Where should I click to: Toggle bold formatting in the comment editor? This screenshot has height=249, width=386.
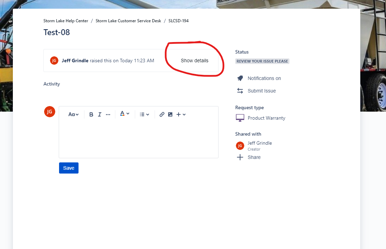point(91,114)
